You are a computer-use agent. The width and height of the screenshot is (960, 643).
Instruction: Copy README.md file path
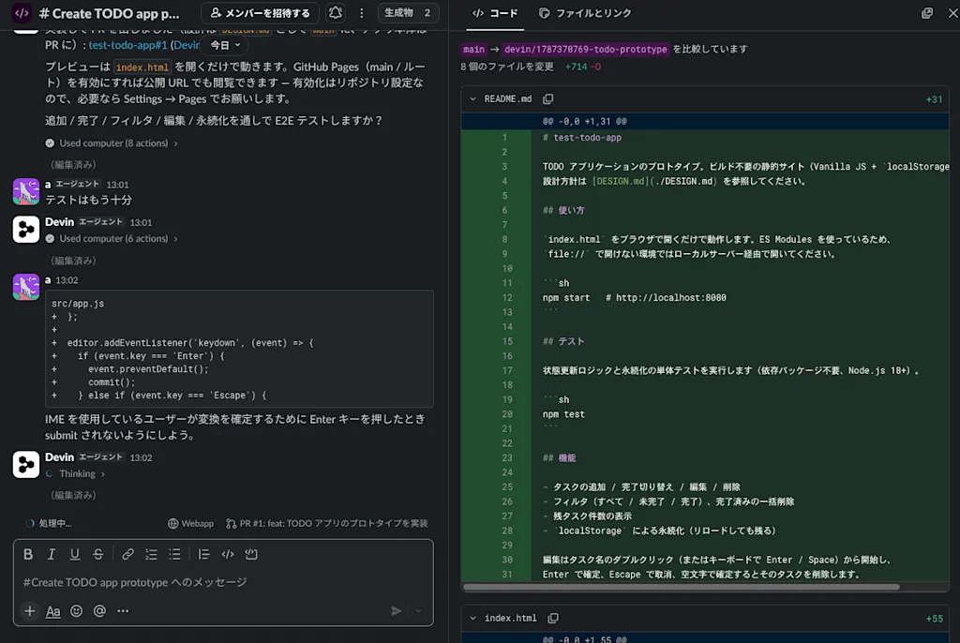click(547, 98)
